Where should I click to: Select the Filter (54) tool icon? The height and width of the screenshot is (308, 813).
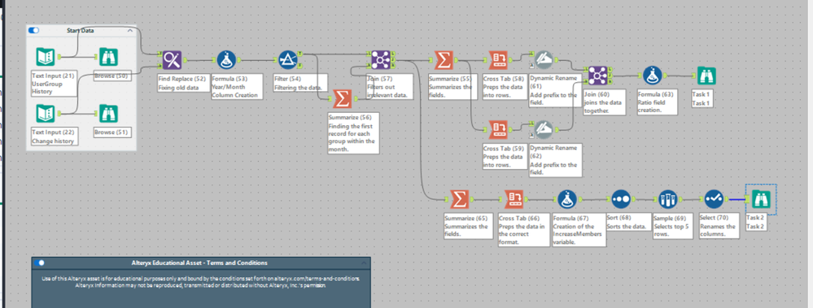click(287, 60)
